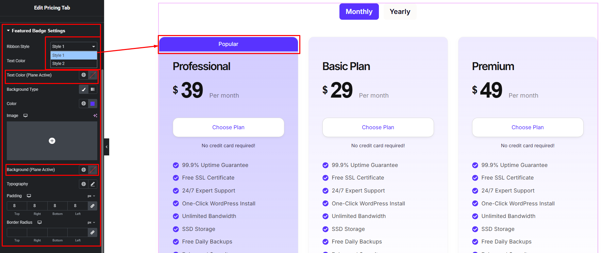
Task: Open the Padding px unit dropdown
Action: (91, 196)
